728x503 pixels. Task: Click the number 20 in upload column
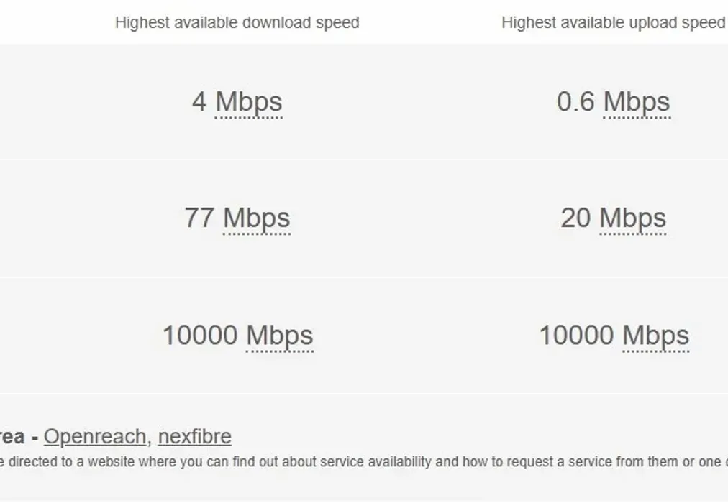point(575,218)
